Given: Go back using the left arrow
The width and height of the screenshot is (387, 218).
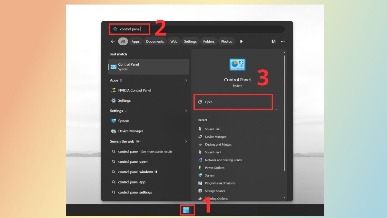Looking at the screenshot, I should click(113, 41).
